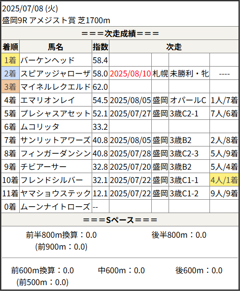Image resolution: width=240 pixels, height=291 pixels.
Task: Click the 3着 orange rank cell
Action: click(x=10, y=87)
